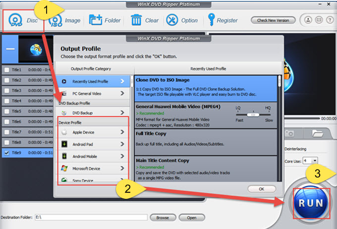Select the Title9 row
The width and height of the screenshot is (337, 229).
[28, 153]
